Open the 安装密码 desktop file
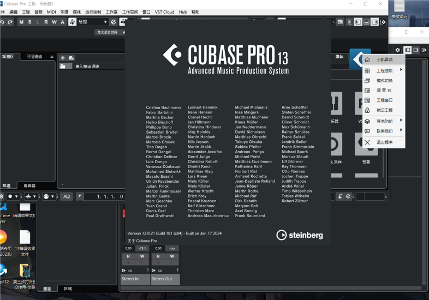This screenshot has height=300, width=429. pos(399,10)
